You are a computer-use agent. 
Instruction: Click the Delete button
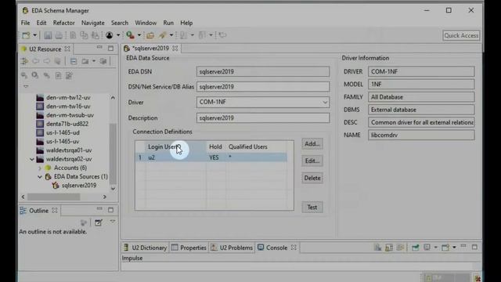coord(312,178)
